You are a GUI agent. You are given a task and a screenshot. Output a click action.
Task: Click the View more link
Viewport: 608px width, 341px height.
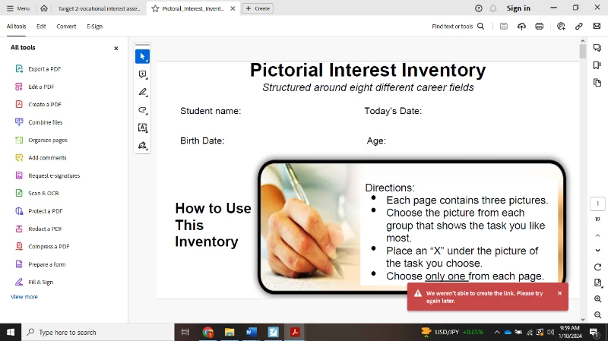point(24,297)
